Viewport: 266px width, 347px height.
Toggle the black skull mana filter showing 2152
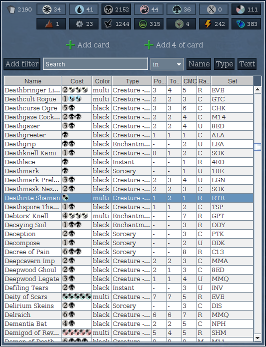[116, 9]
